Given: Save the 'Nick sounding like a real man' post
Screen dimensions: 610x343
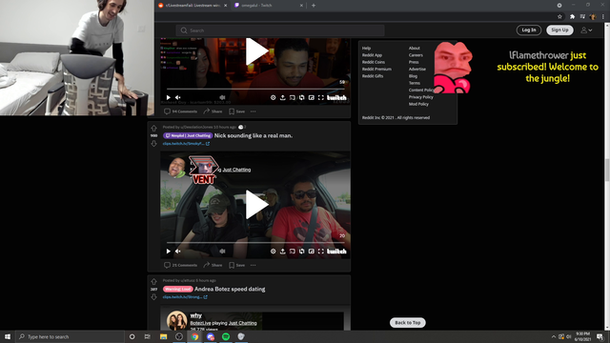Looking at the screenshot, I should pos(237,265).
